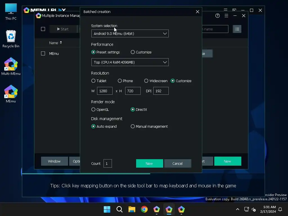Open the help icon in Instance Manager

(x=217, y=16)
